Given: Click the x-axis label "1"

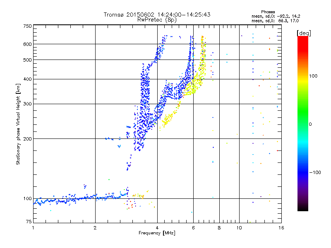Looking at the screenshot, I should tap(33, 228).
